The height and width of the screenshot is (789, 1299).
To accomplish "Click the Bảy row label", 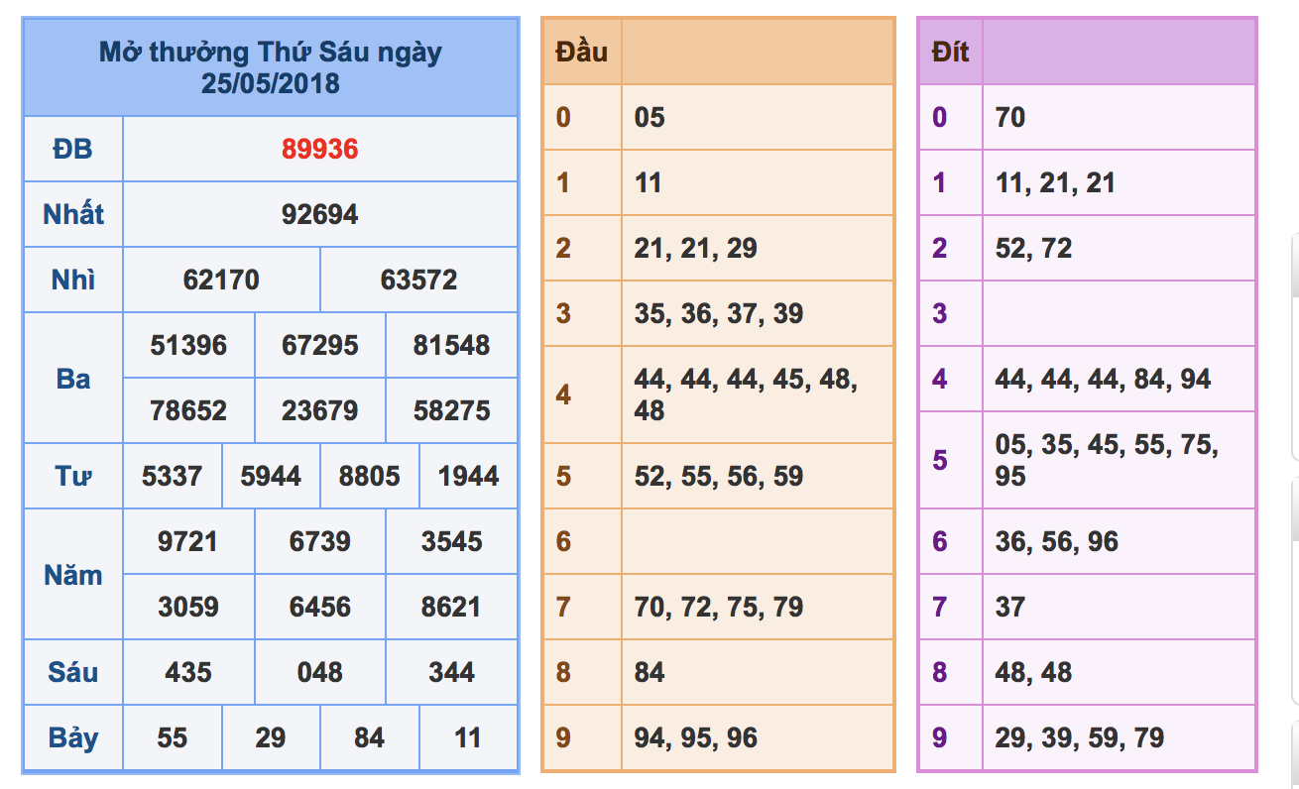I will pyautogui.click(x=73, y=738).
